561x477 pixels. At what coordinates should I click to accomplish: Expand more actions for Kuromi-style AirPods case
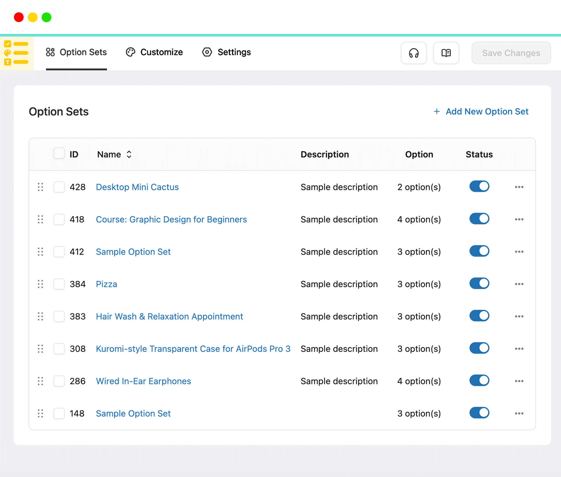(x=519, y=349)
